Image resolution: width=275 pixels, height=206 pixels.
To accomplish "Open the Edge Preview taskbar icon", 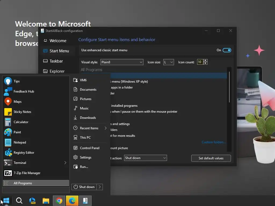I will pos(32,201).
